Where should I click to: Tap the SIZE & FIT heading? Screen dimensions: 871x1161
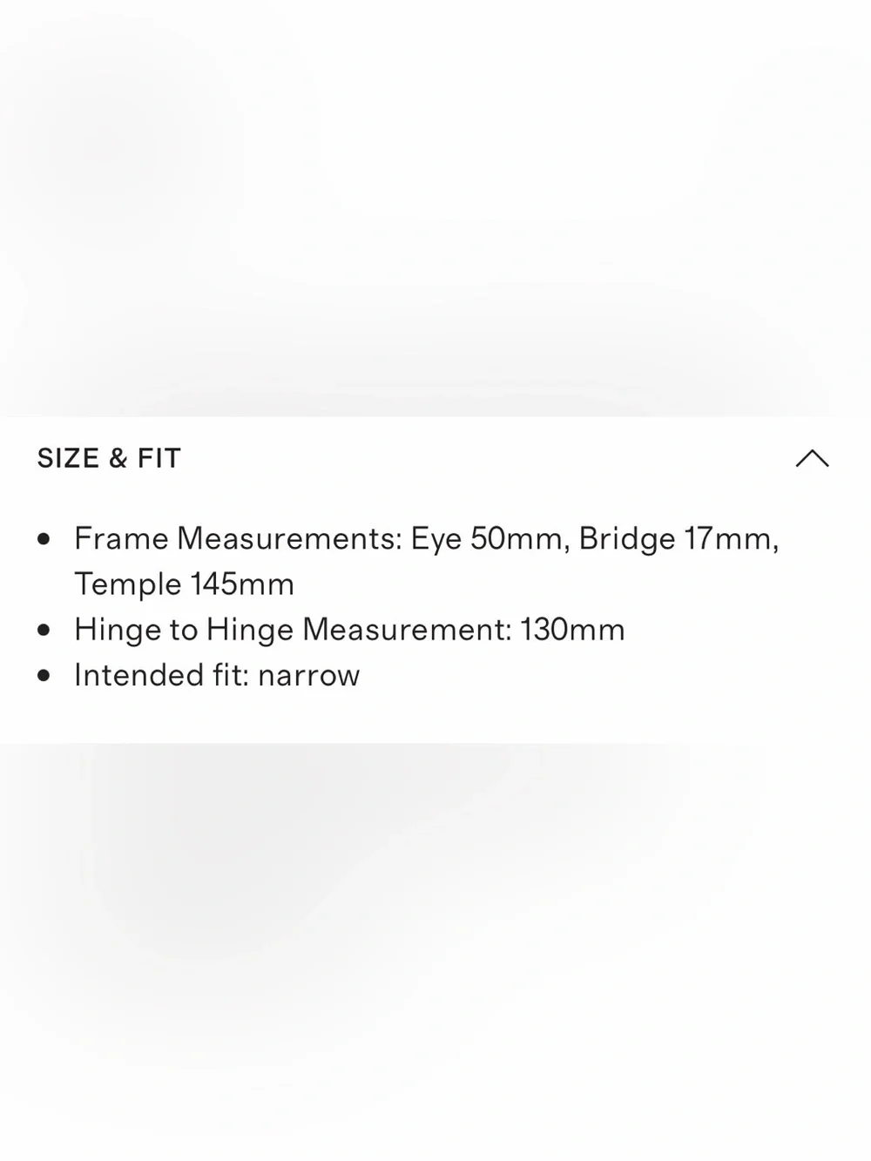pyautogui.click(x=109, y=458)
